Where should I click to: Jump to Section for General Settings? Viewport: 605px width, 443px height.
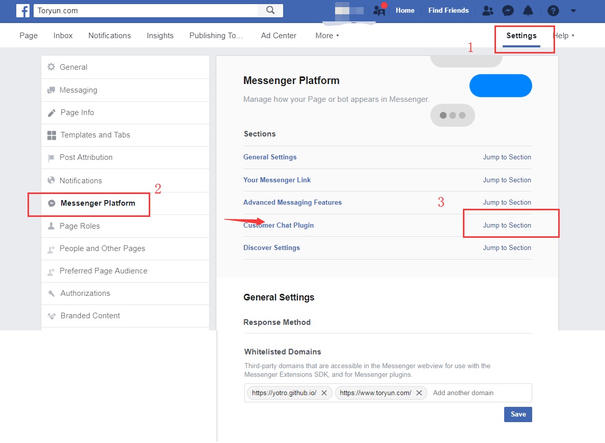pyautogui.click(x=507, y=157)
